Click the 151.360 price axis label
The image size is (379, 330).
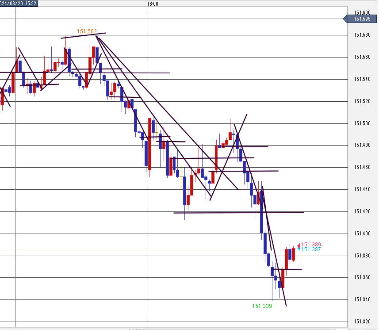point(362,277)
